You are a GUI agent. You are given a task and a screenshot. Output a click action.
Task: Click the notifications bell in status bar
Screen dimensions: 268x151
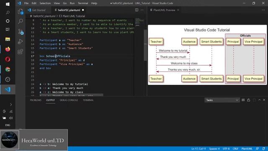(x=263, y=148)
